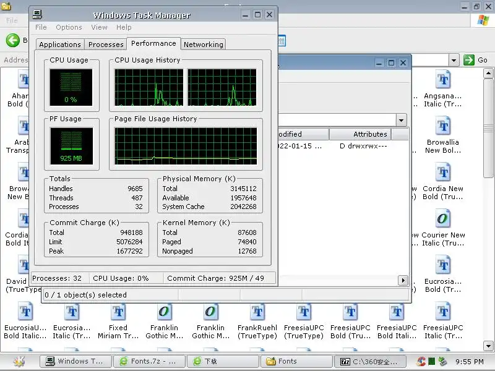This screenshot has height=371, width=495.
Task: Switch to the Applications tab
Action: 60,45
